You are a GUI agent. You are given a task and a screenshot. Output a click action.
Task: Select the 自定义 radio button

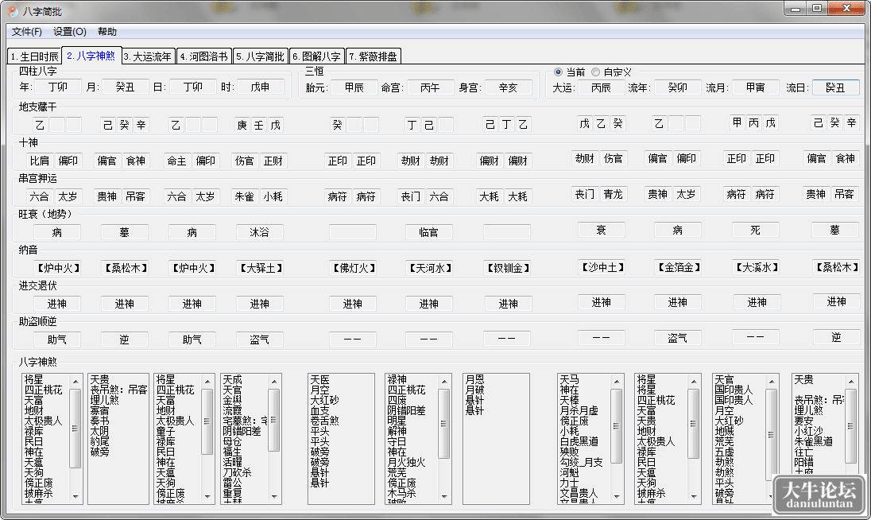595,72
